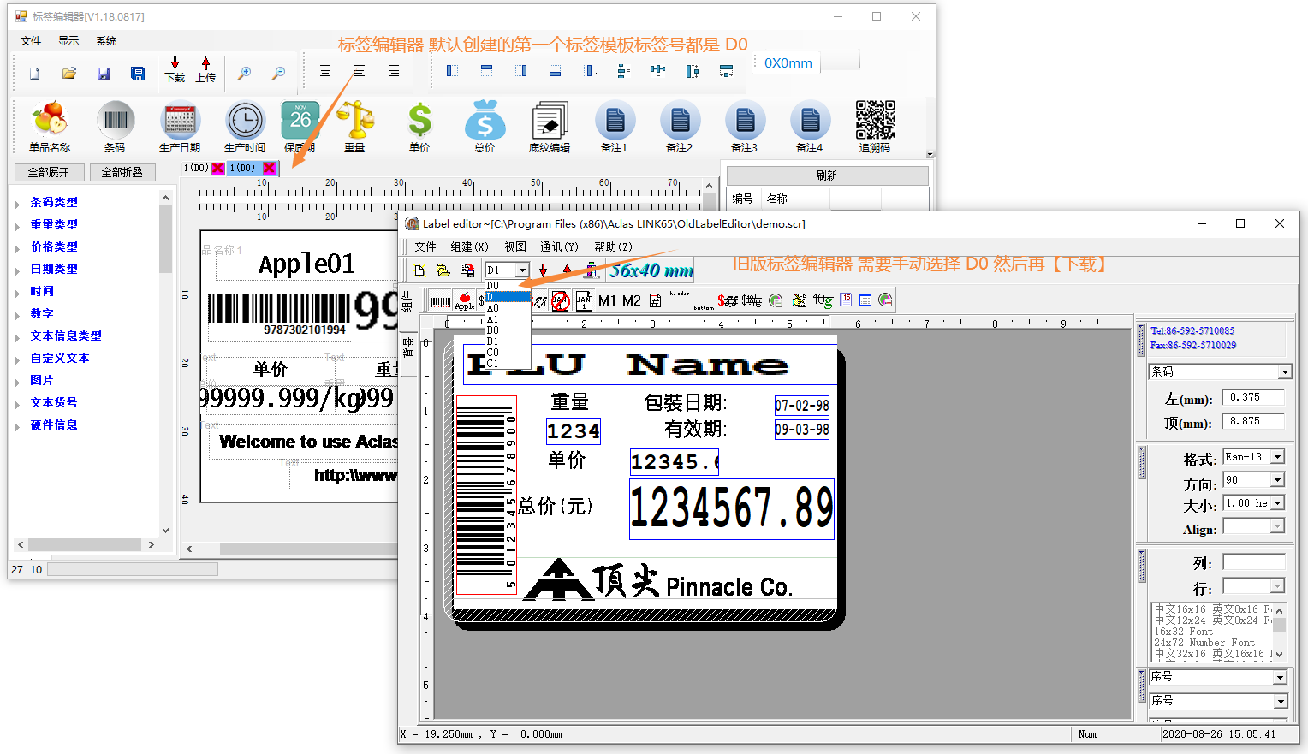Expand the 价格类型 tree node
Viewport: 1308px width, 754px height.
(x=18, y=247)
